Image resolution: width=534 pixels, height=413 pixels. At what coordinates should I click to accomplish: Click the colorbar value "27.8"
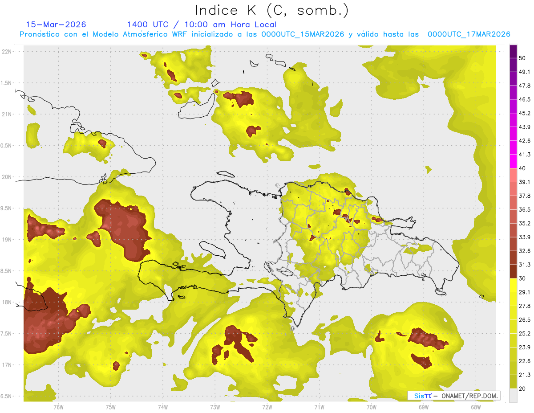click(x=525, y=306)
